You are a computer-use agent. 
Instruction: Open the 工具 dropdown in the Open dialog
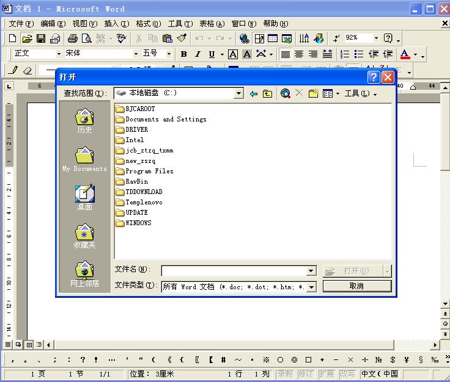coord(360,93)
